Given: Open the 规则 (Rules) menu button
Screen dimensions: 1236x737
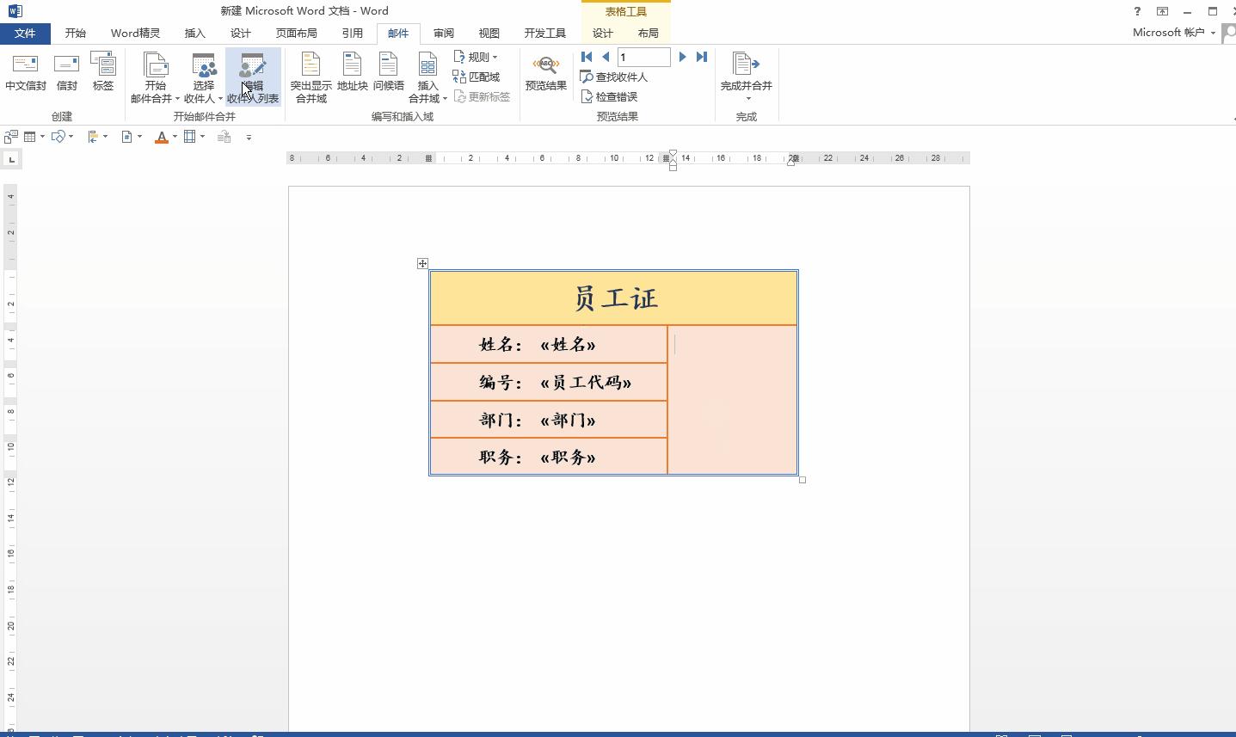Looking at the screenshot, I should [477, 56].
